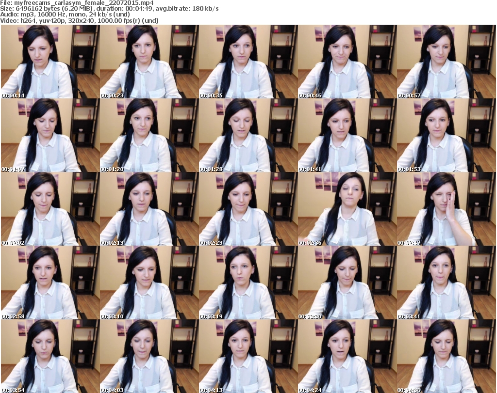The image size is (497, 393).
Task: Pick the frame at 00:02:47
Action: click(x=446, y=209)
